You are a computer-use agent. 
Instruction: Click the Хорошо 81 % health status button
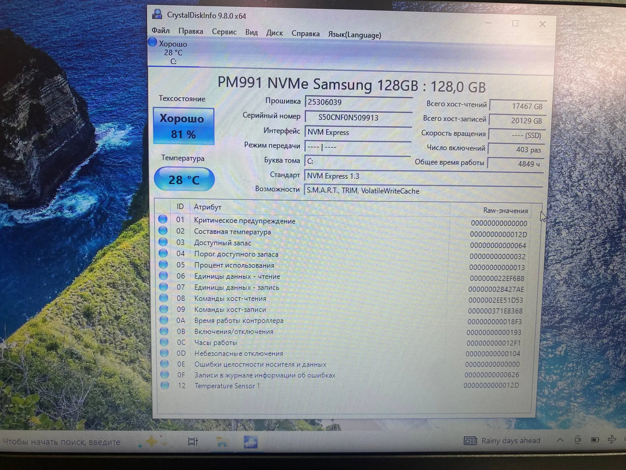pos(184,126)
